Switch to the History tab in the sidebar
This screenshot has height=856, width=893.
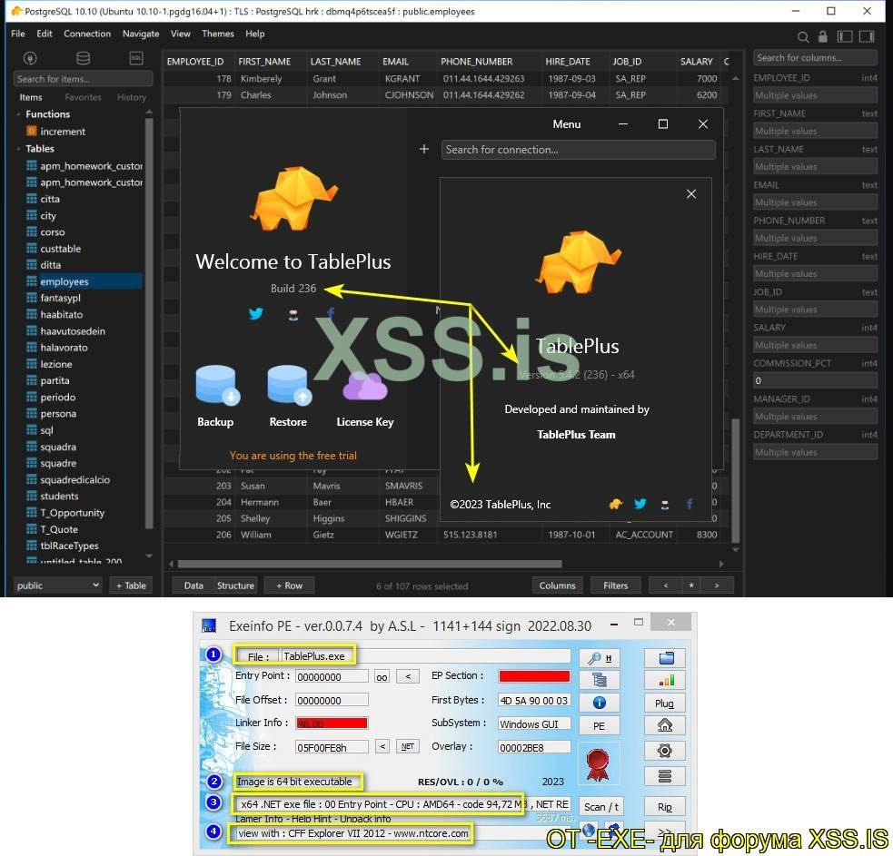pyautogui.click(x=132, y=97)
